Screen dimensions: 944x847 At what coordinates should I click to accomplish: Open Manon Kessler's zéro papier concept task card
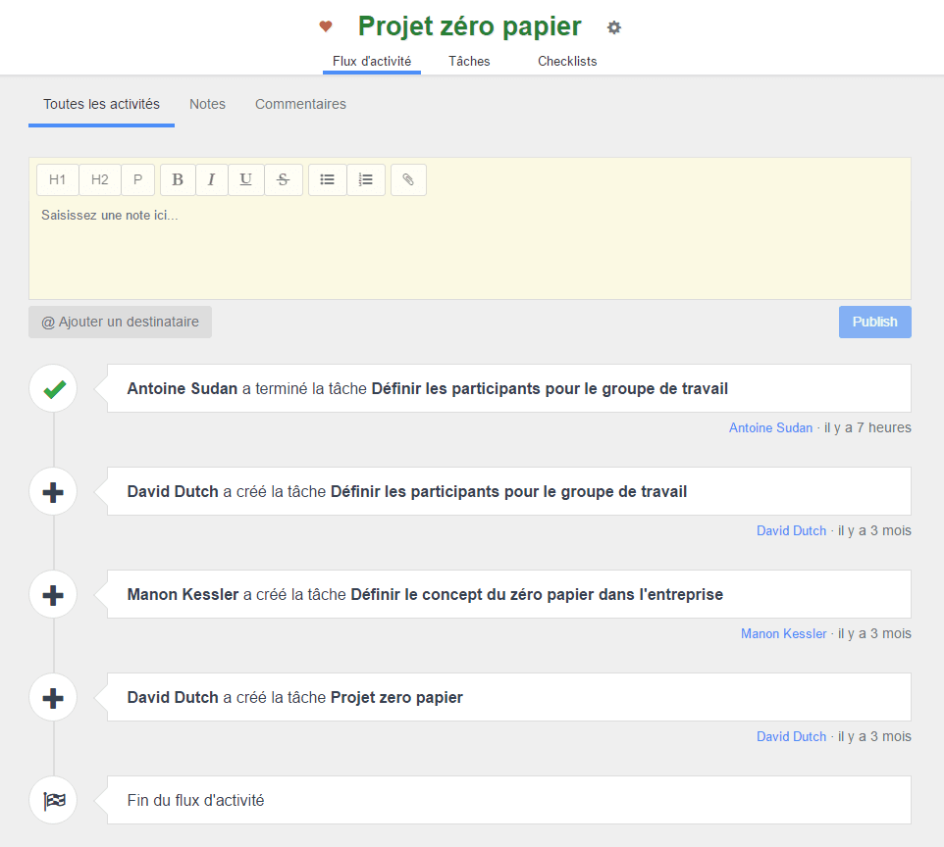[x=508, y=594]
